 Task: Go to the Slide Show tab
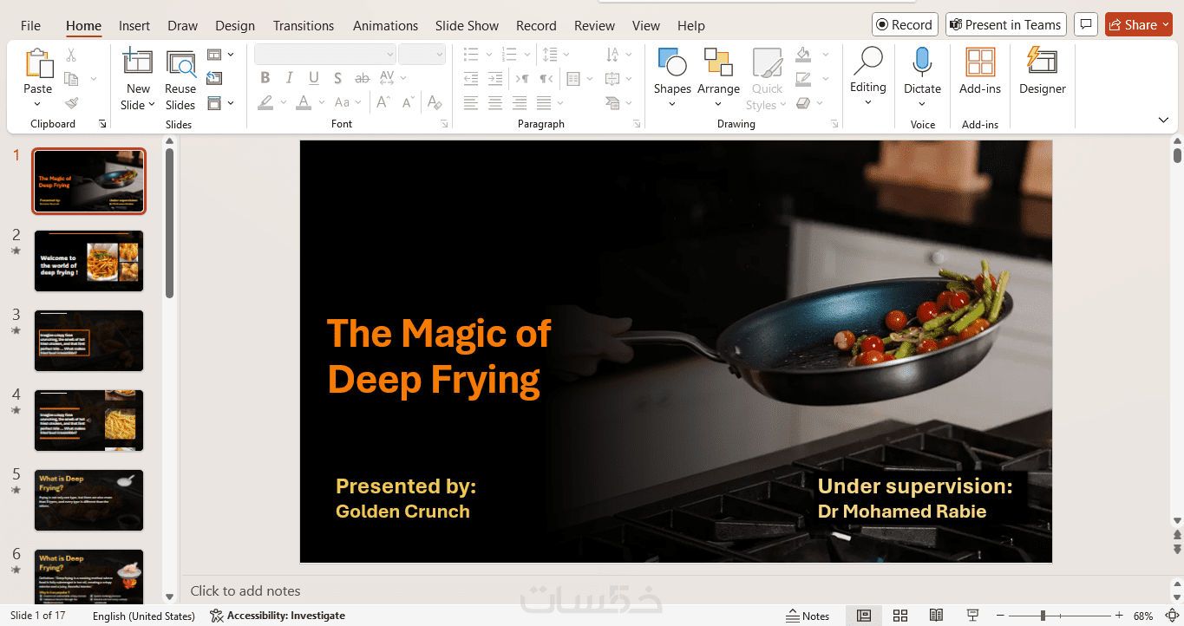pos(467,25)
